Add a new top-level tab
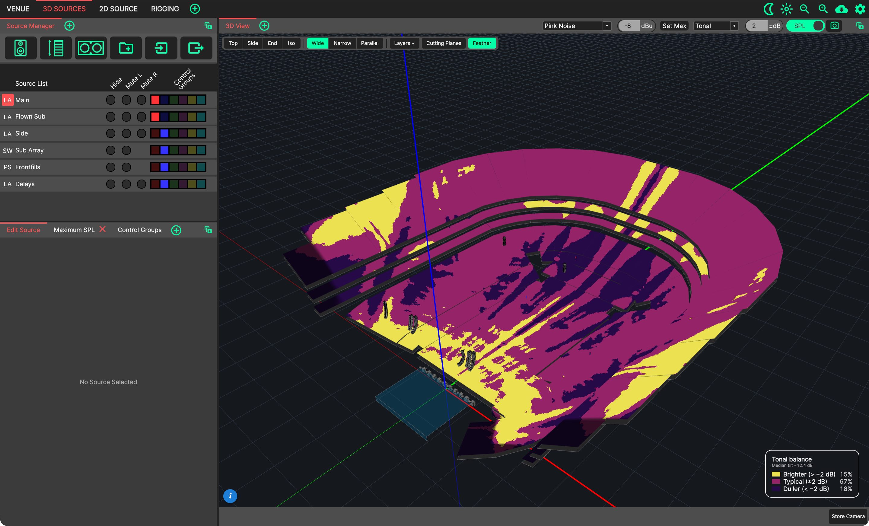Screen dimensions: 869x526 pos(195,9)
